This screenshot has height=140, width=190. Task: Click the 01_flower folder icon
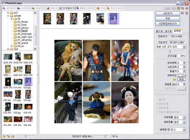(x=15, y=22)
